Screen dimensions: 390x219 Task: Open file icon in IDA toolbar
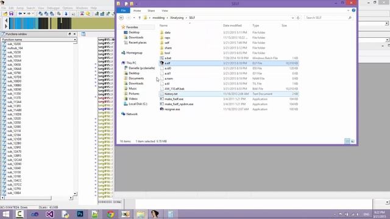coord(5,13)
